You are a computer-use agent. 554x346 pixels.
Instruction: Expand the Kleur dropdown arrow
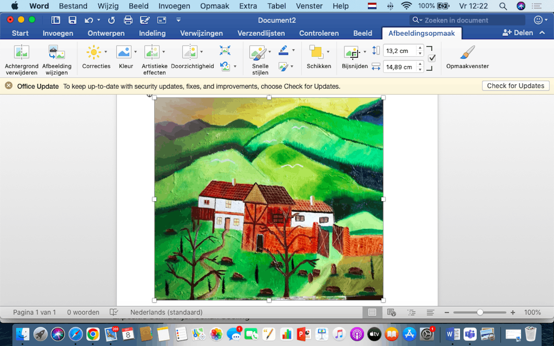click(135, 52)
